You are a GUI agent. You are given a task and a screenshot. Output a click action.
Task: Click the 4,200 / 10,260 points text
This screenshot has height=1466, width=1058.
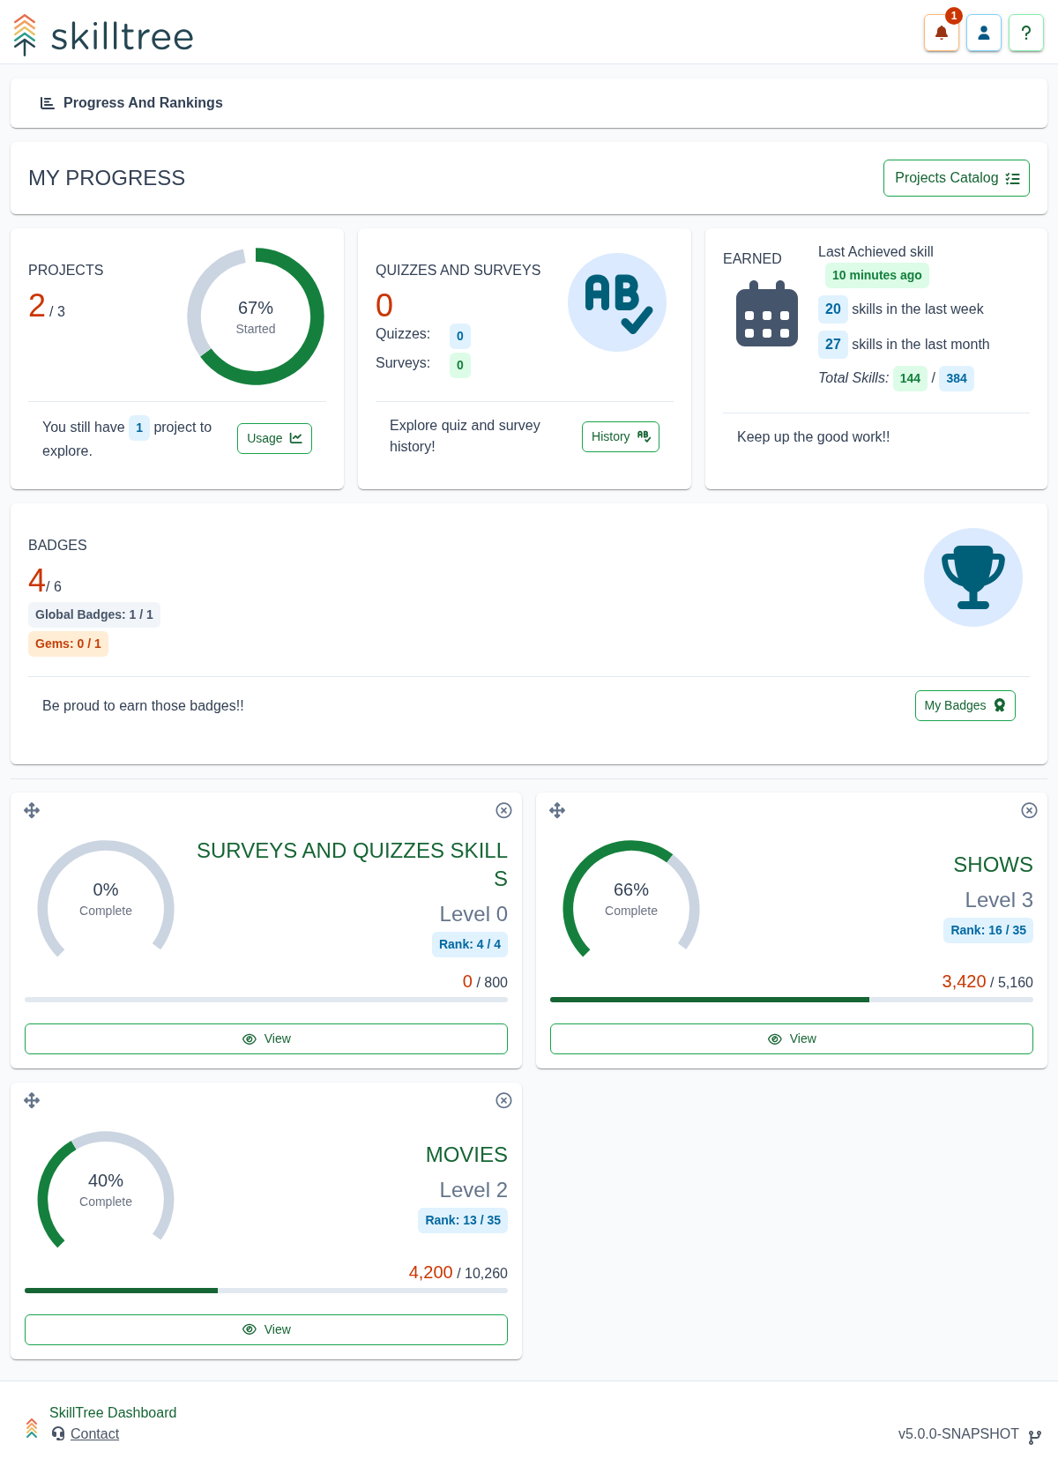(458, 1272)
